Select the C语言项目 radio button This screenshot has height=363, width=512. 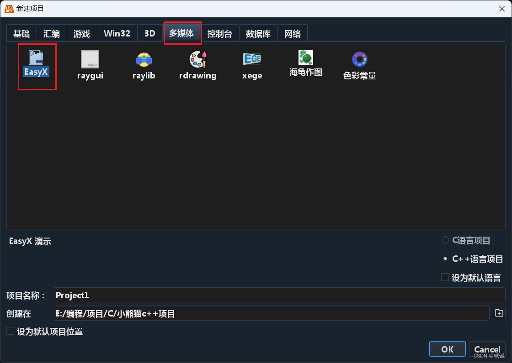pos(445,240)
